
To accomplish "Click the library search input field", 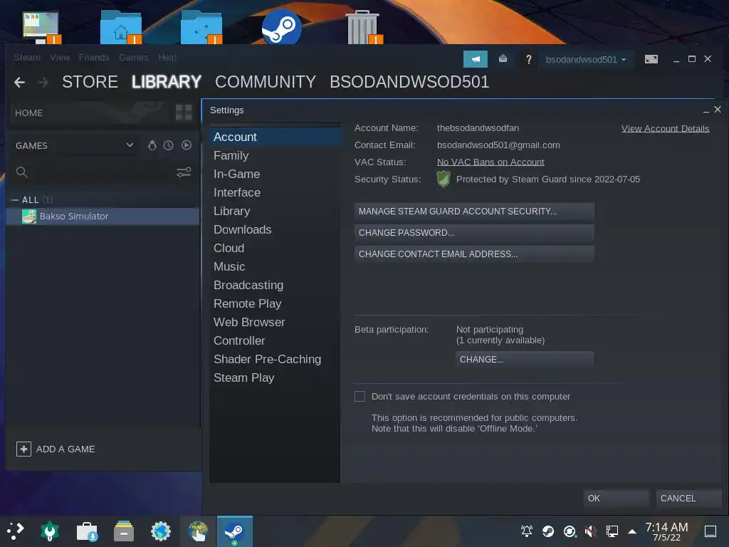I will tap(100, 172).
